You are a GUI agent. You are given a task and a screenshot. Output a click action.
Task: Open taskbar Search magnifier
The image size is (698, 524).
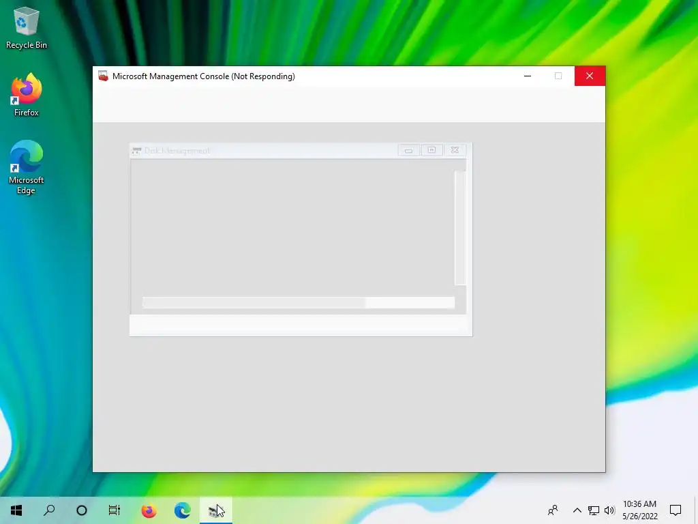pos(49,510)
